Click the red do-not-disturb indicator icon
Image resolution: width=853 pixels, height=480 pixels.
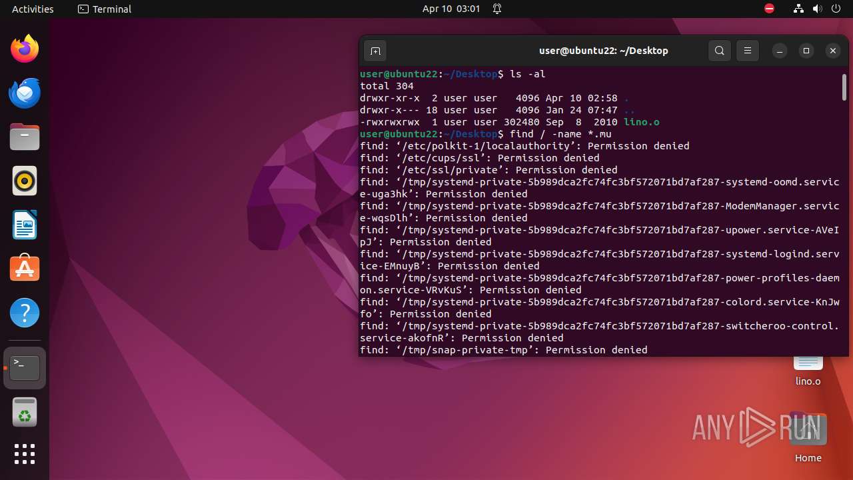[x=770, y=9]
